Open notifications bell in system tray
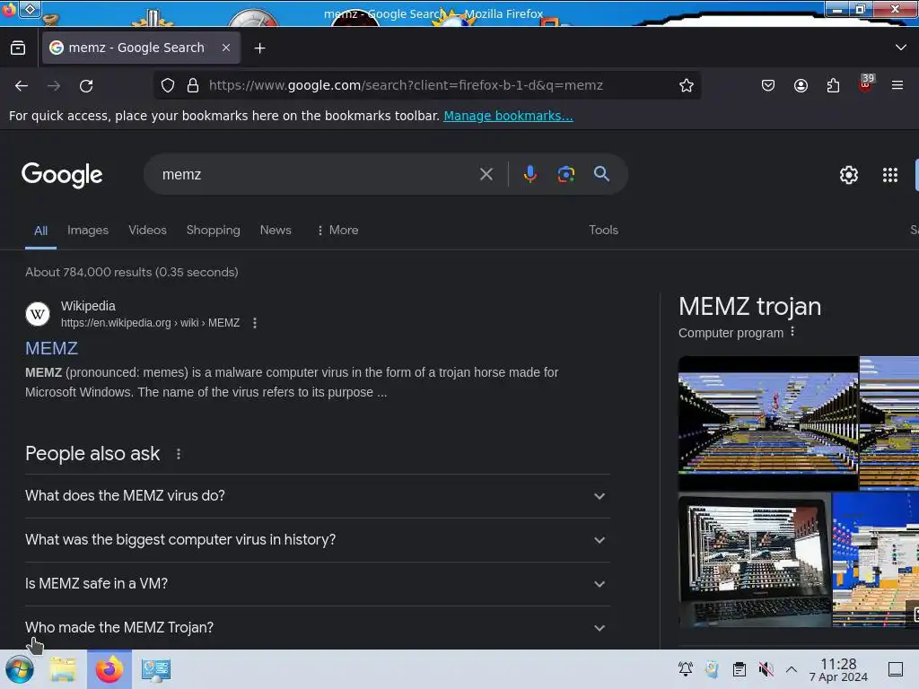 click(x=685, y=669)
